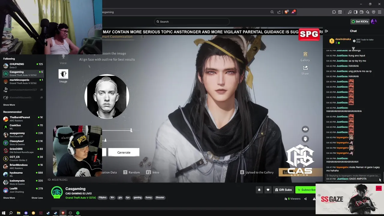
Task: Click the green Subscribe button
Action: tap(305, 190)
